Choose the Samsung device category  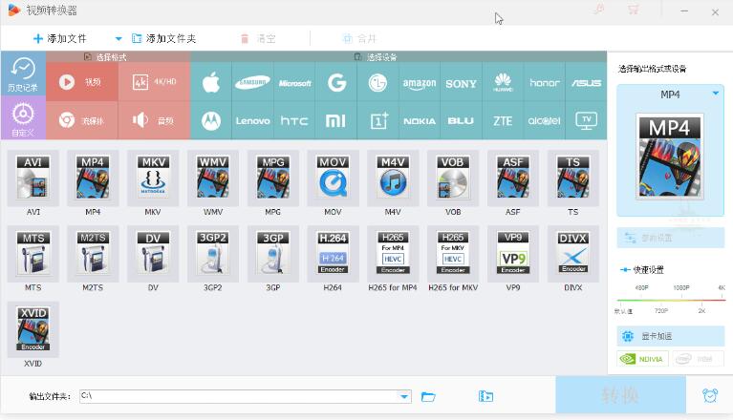click(253, 83)
